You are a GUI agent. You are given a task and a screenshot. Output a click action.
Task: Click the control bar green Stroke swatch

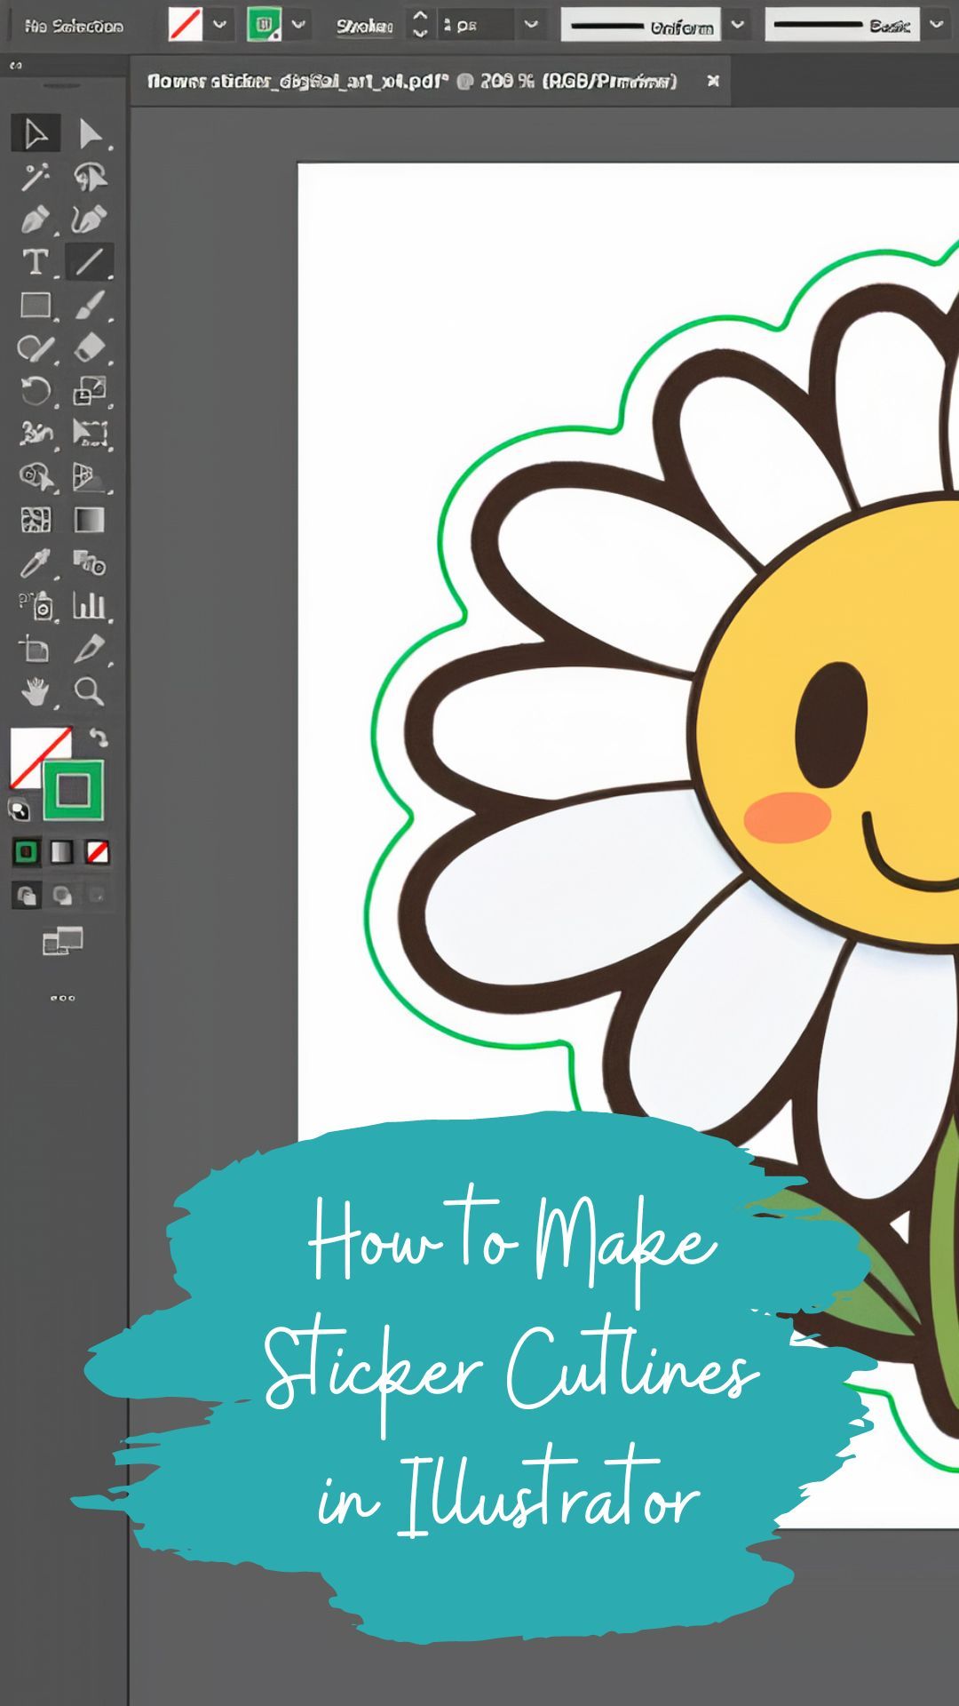click(264, 25)
